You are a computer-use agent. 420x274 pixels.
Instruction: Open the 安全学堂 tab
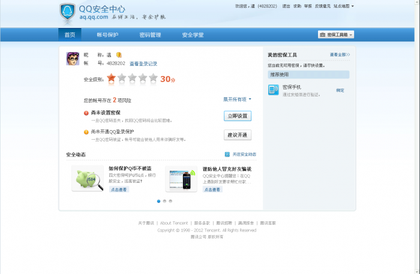193,35
